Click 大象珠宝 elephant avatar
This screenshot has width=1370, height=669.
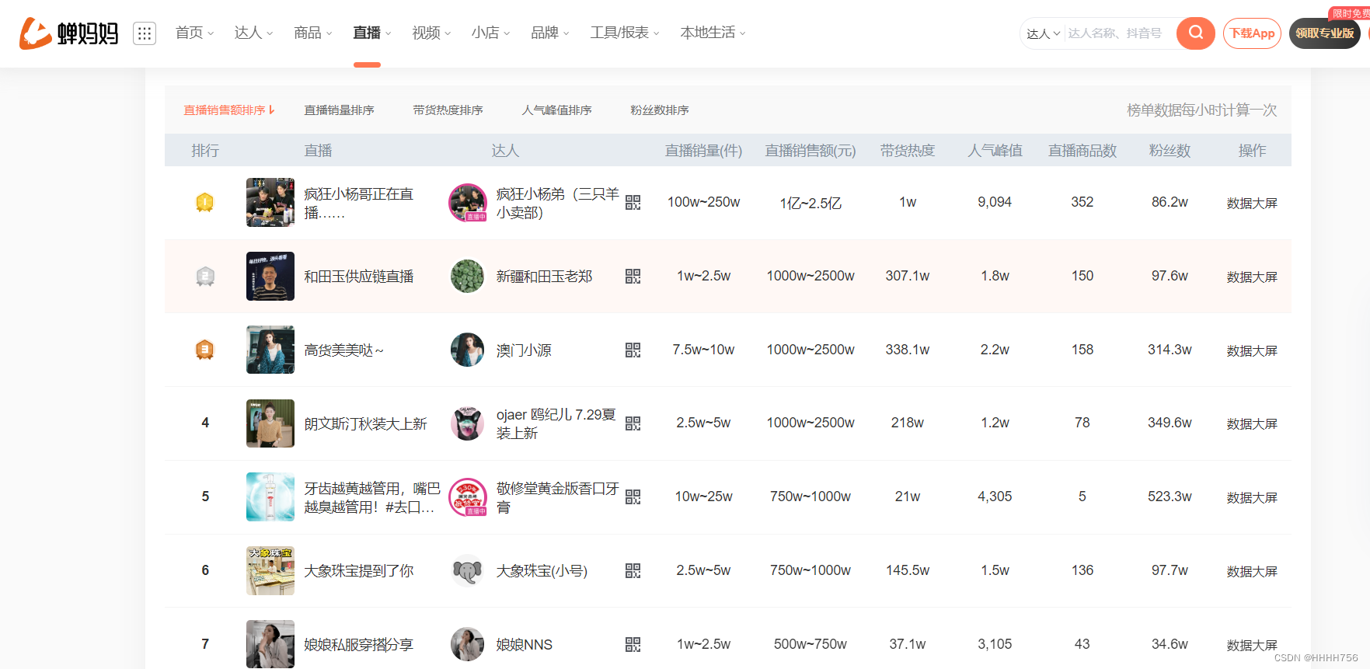468,571
